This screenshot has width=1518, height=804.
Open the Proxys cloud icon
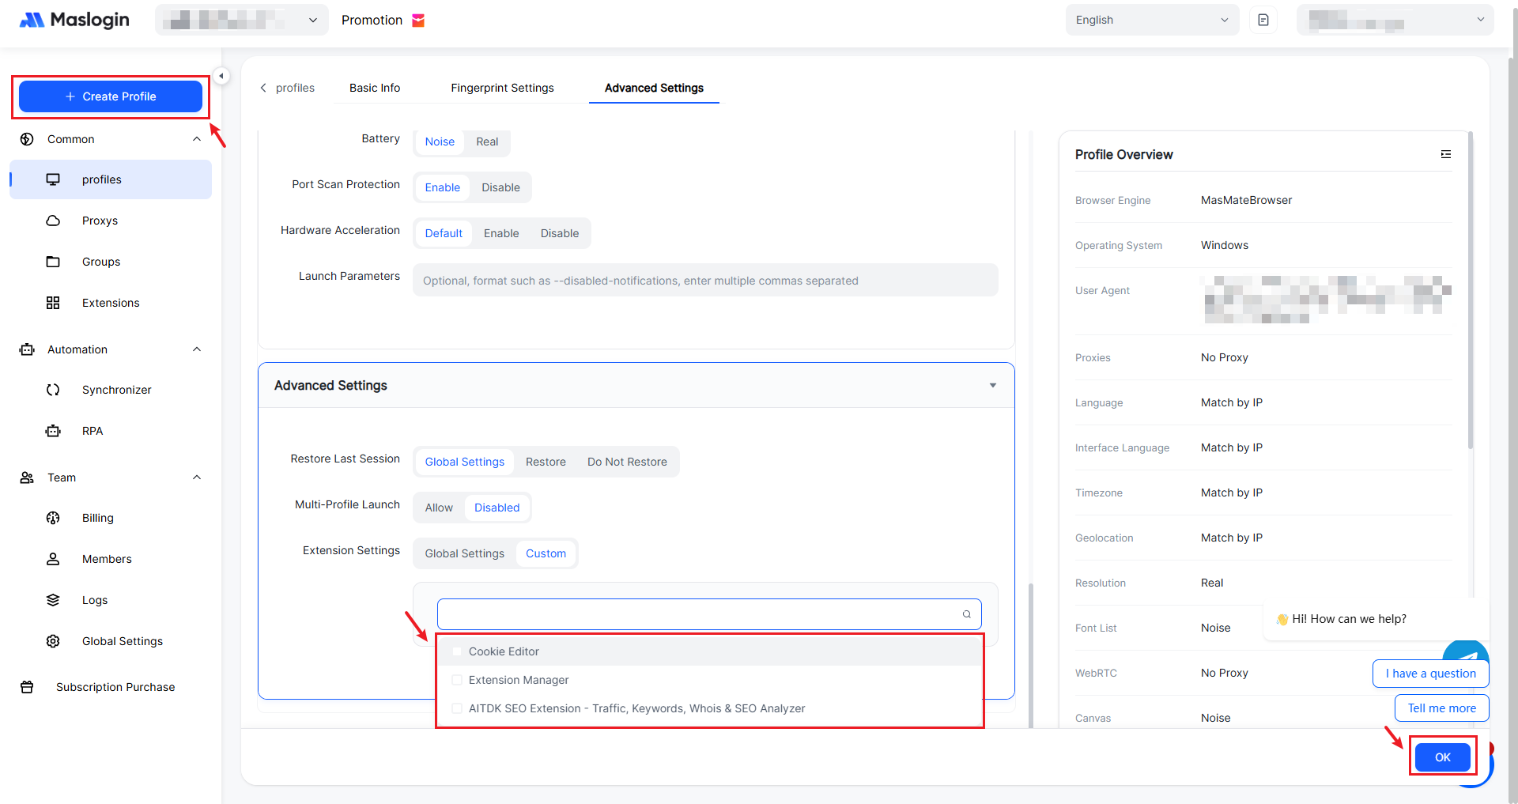[x=53, y=221]
